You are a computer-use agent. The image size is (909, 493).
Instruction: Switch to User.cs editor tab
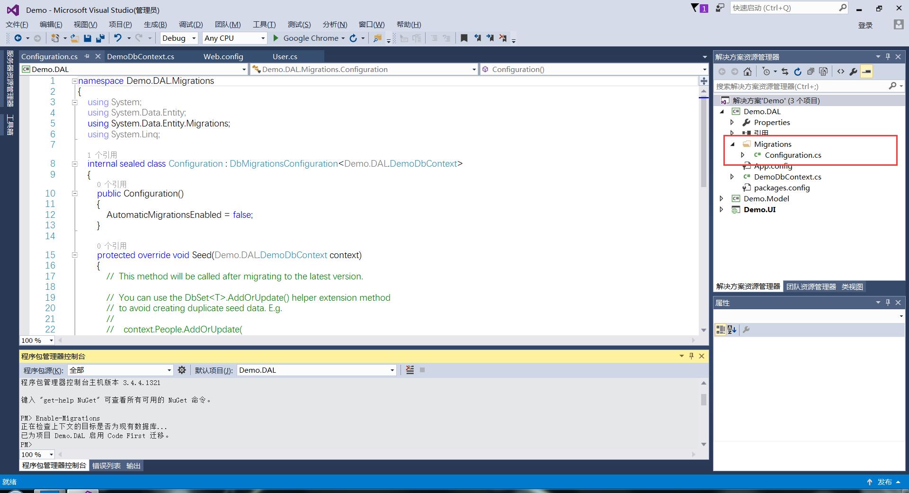285,56
